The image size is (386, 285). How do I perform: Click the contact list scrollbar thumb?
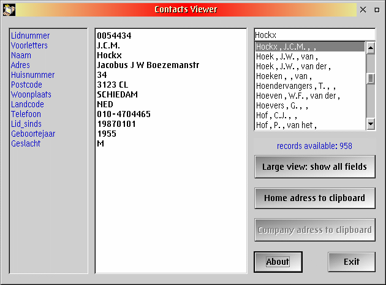click(x=370, y=78)
